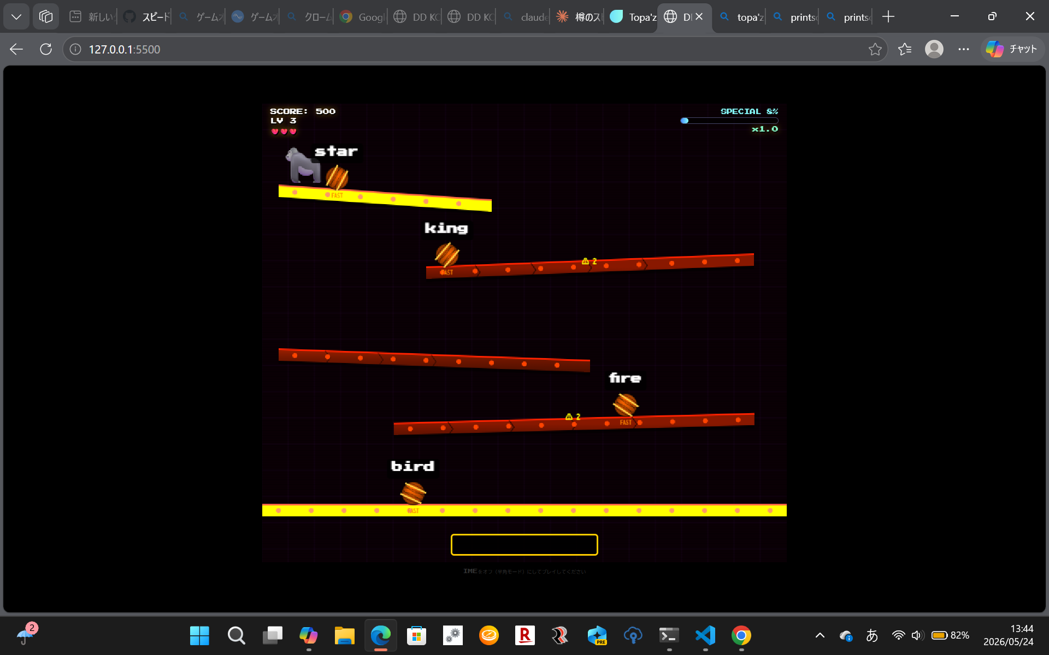Click the word "fire" label
Screen dimensions: 1049x655
click(625, 378)
